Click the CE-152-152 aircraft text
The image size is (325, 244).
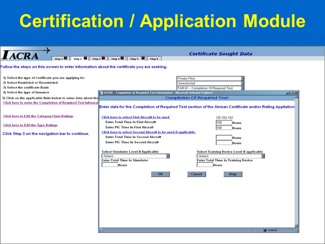click(x=224, y=118)
